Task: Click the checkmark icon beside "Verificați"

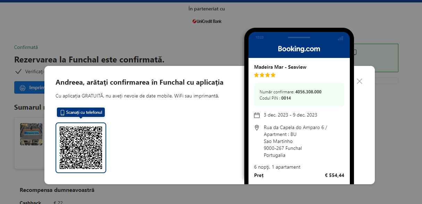Action: (x=18, y=72)
